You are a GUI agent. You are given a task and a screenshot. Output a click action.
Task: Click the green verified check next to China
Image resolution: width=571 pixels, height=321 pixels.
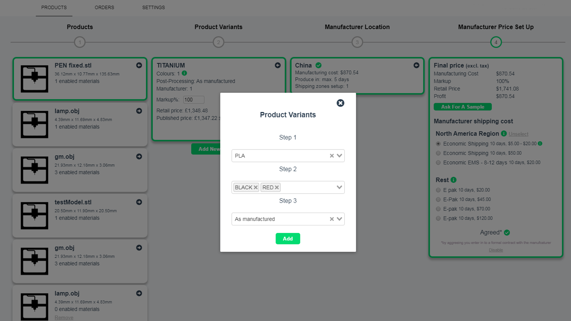(x=319, y=65)
